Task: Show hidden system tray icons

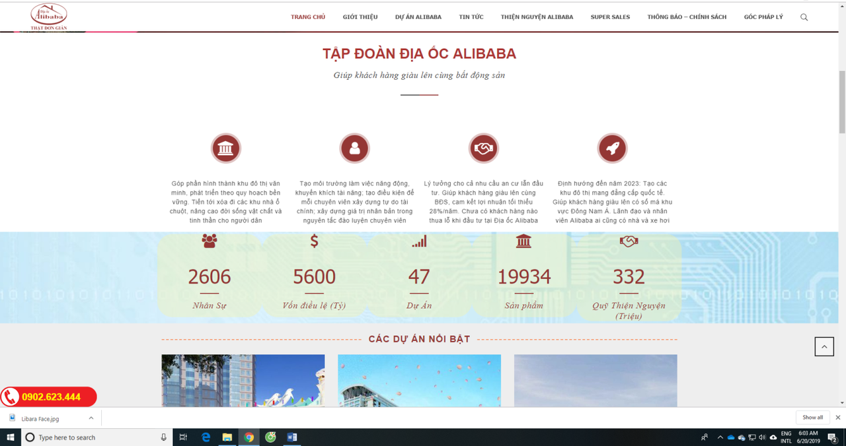Action: (720, 437)
